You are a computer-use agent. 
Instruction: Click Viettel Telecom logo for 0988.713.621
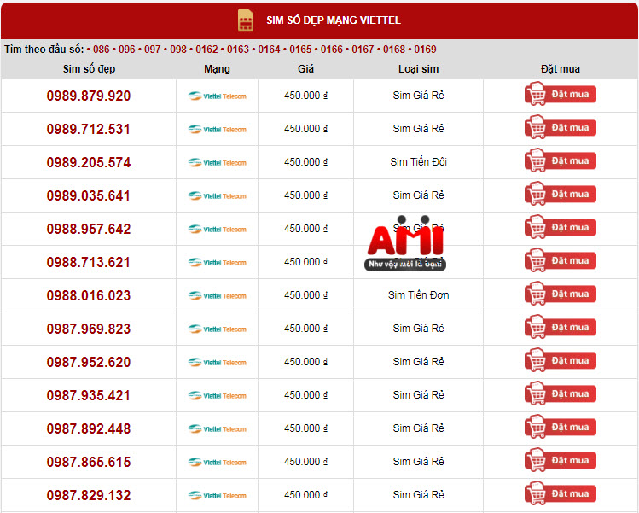218,263
